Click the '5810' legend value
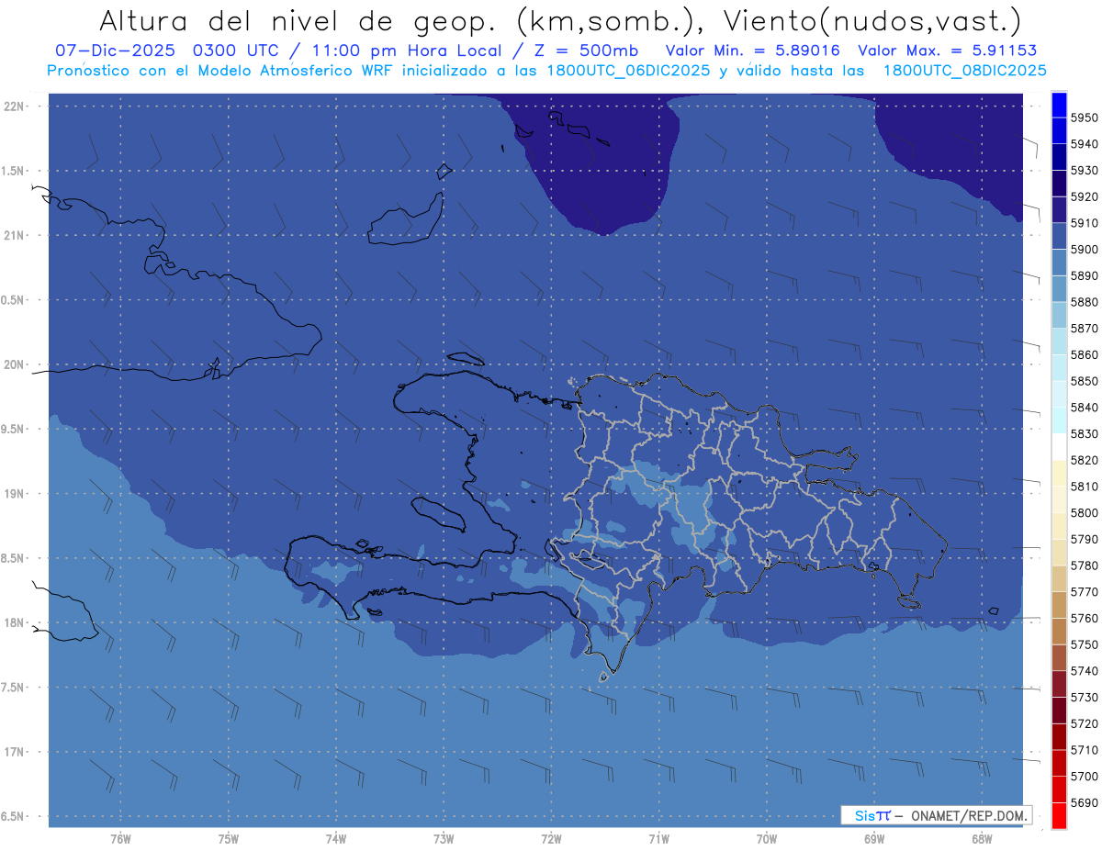 (x=1084, y=487)
